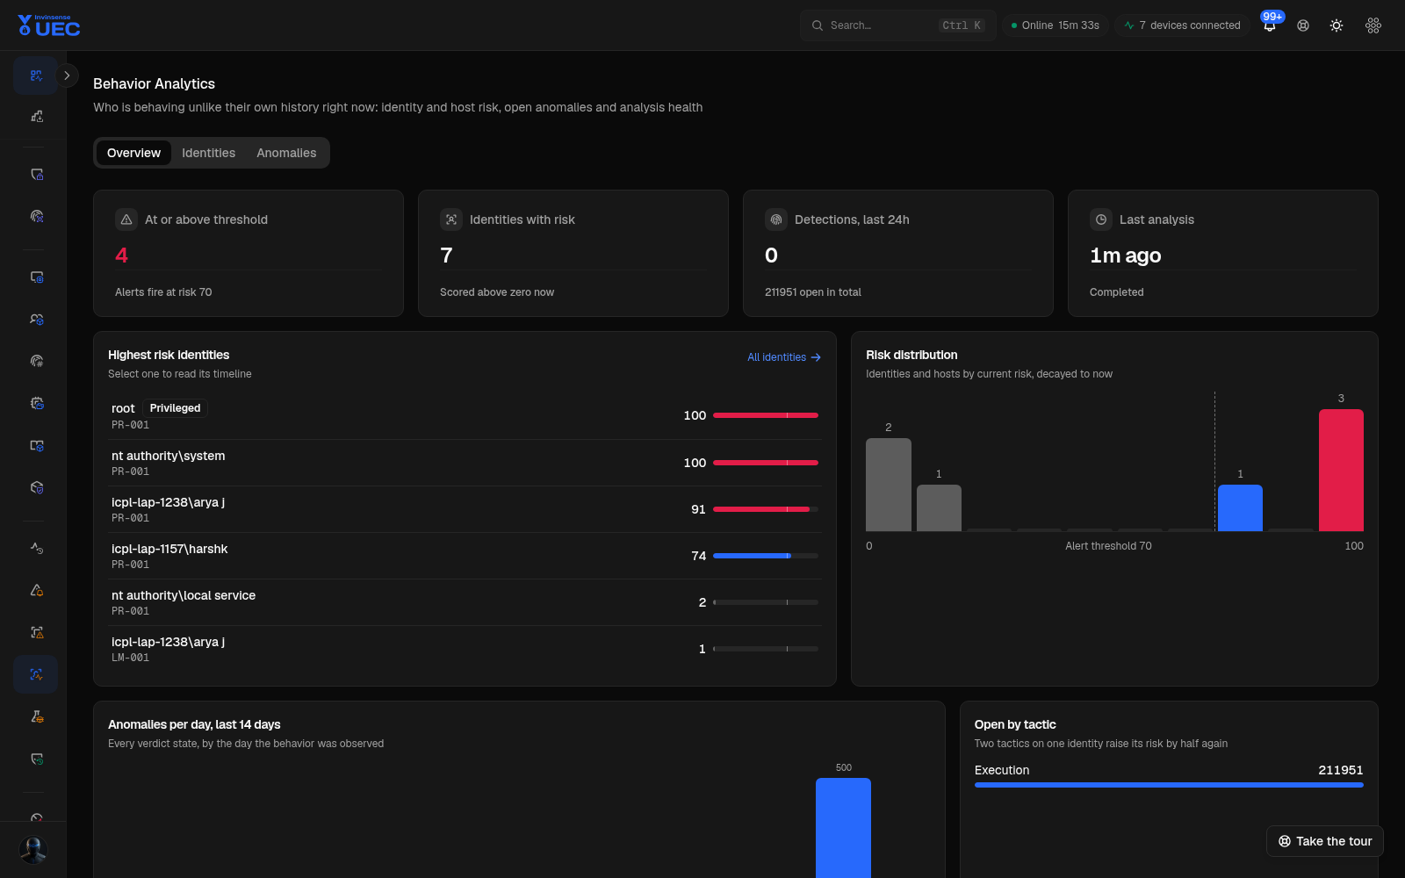1405x878 pixels.
Task: Select the highlighted behavior analytics sidebar icon
Action: (36, 674)
